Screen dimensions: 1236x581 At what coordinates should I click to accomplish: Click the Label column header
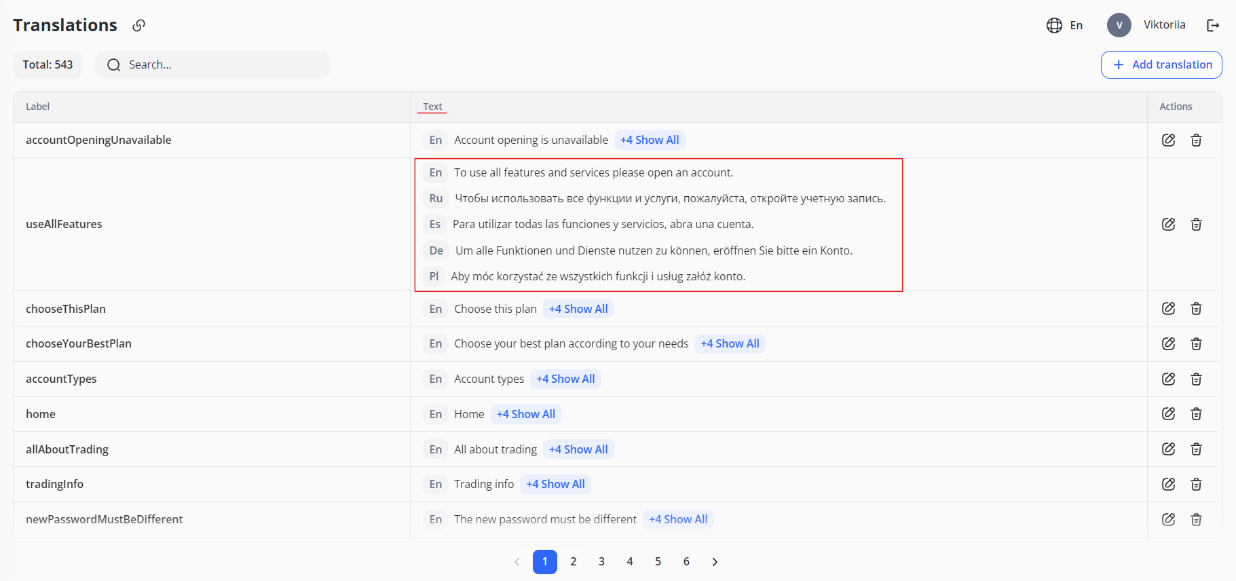[37, 107]
